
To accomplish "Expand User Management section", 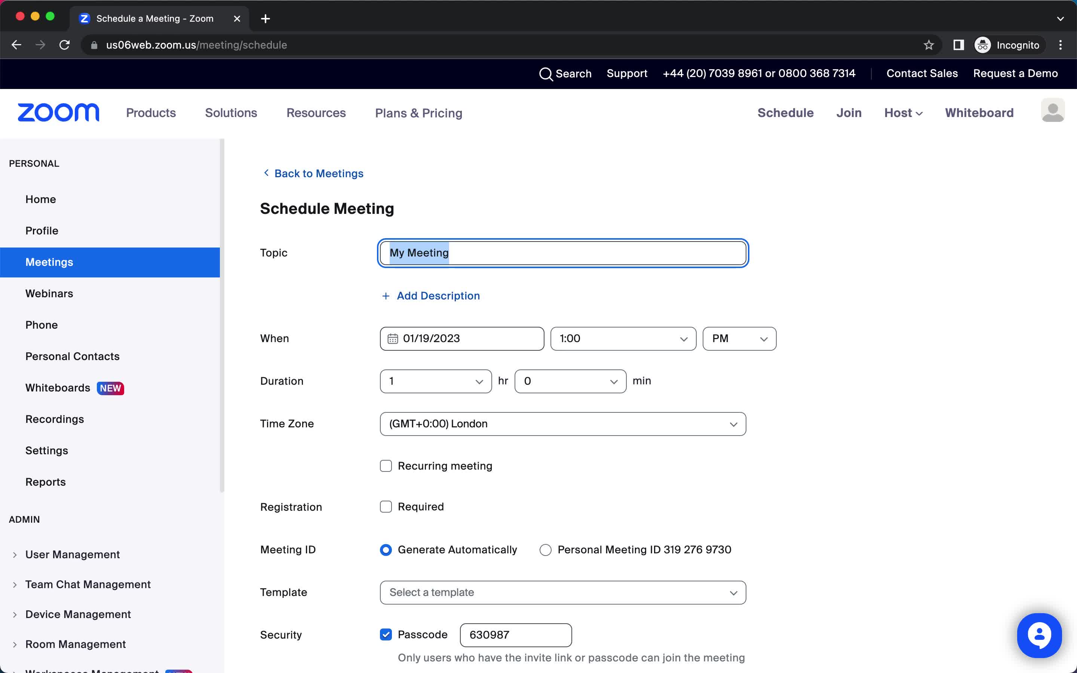I will (x=15, y=554).
